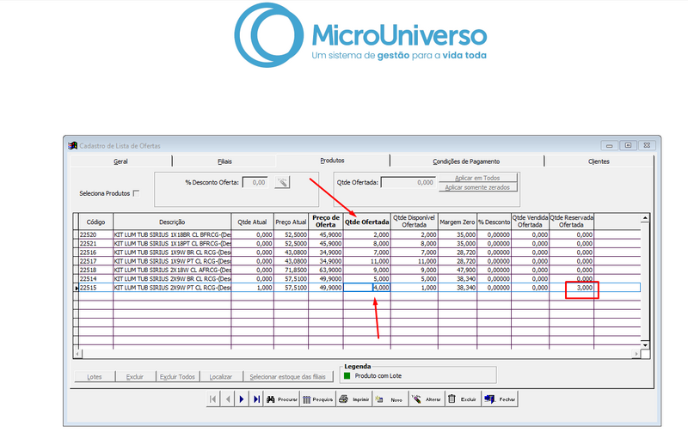Toggle Seleciona Produtos checkbox
This screenshot has width=688, height=438.
136,193
